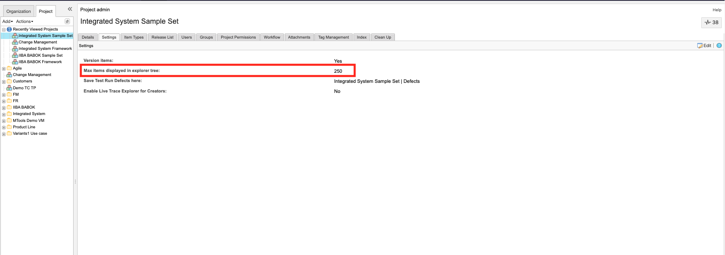725x255 pixels.
Task: Select the Variants1 Use case folder label
Action: (30, 134)
